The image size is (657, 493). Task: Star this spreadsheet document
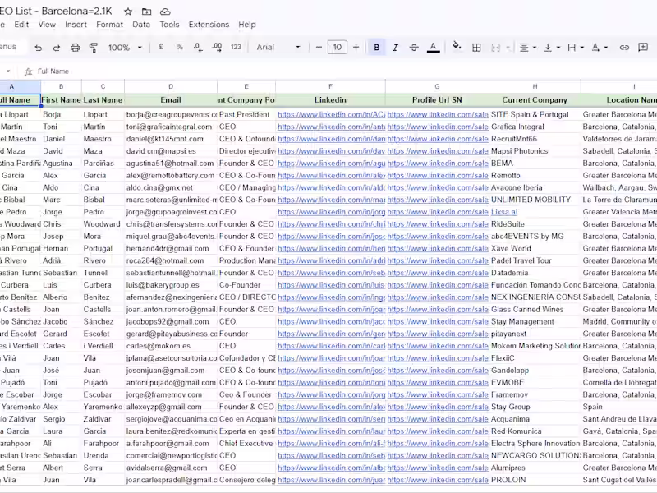[x=128, y=12]
